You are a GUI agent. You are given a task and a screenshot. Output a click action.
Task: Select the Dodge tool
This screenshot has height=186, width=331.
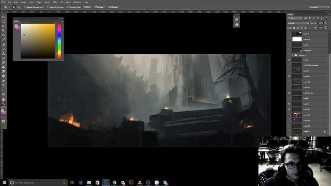tap(3, 76)
